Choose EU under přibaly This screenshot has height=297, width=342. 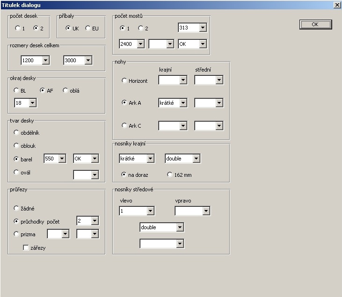point(88,28)
